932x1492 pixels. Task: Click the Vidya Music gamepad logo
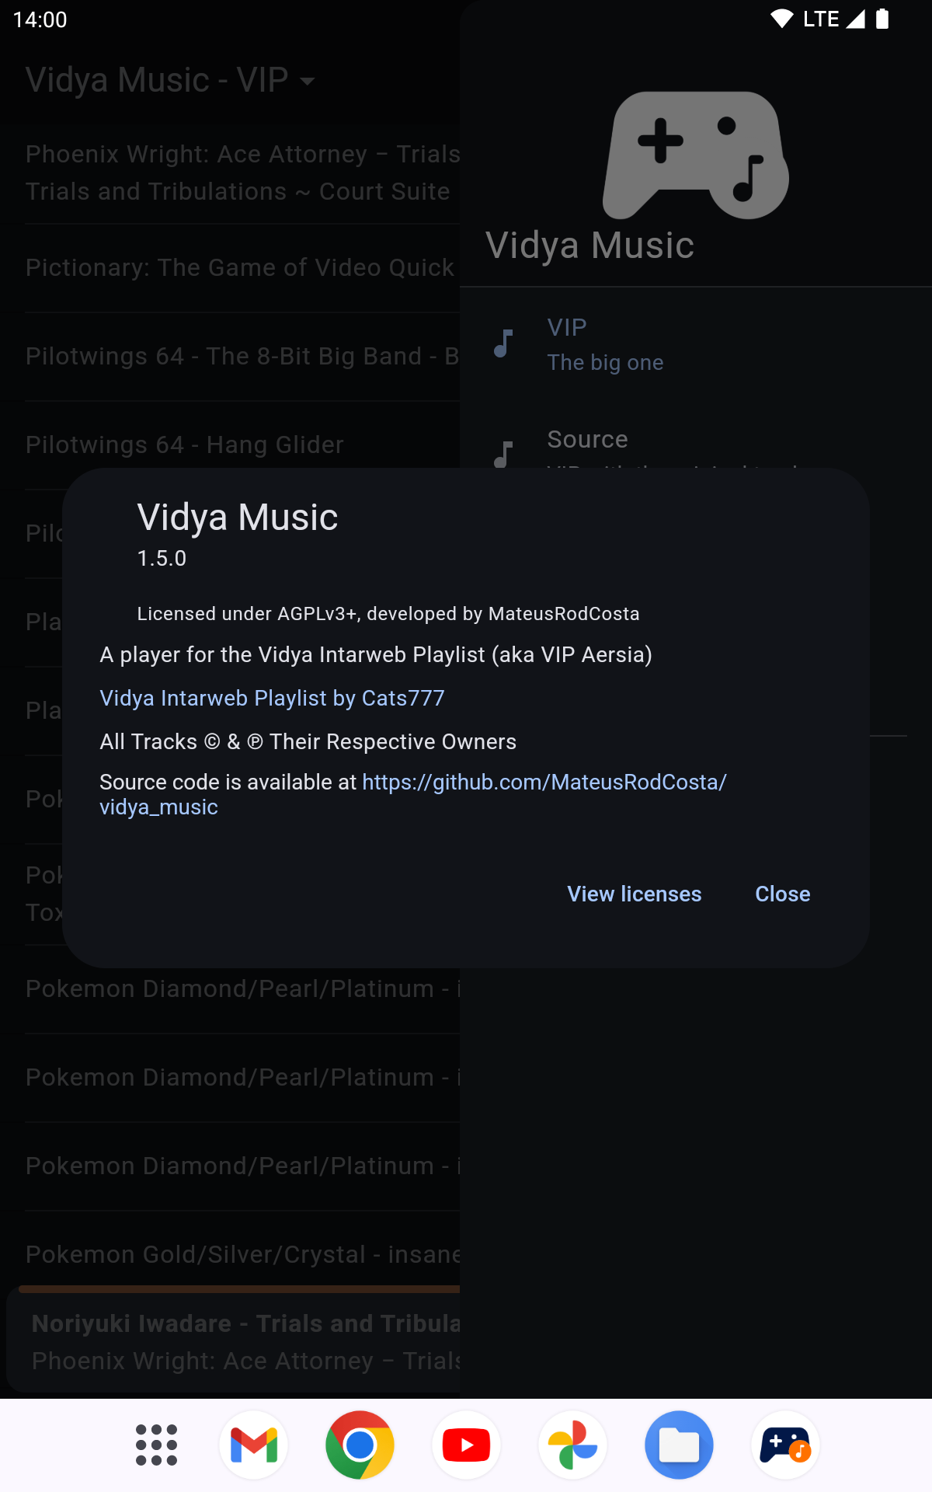696,155
